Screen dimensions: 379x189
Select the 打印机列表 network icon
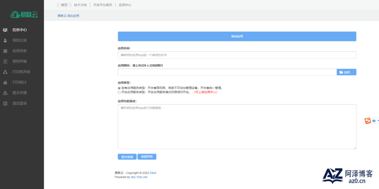click(5, 72)
